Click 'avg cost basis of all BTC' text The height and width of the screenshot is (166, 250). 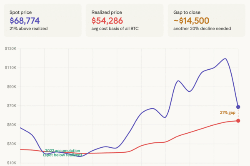click(x=115, y=28)
